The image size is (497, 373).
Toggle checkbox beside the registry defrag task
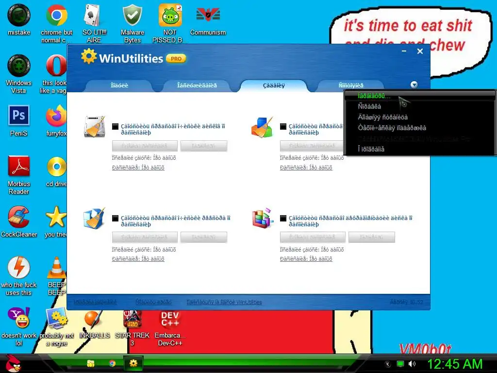point(283,218)
